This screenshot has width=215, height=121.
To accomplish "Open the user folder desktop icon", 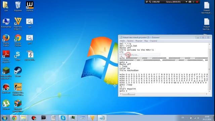I will click(x=6, y=6).
